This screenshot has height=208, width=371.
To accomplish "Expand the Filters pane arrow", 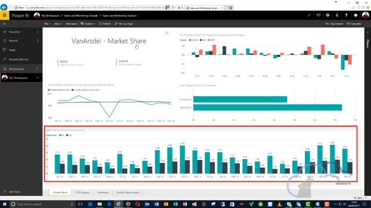I will 368,32.
